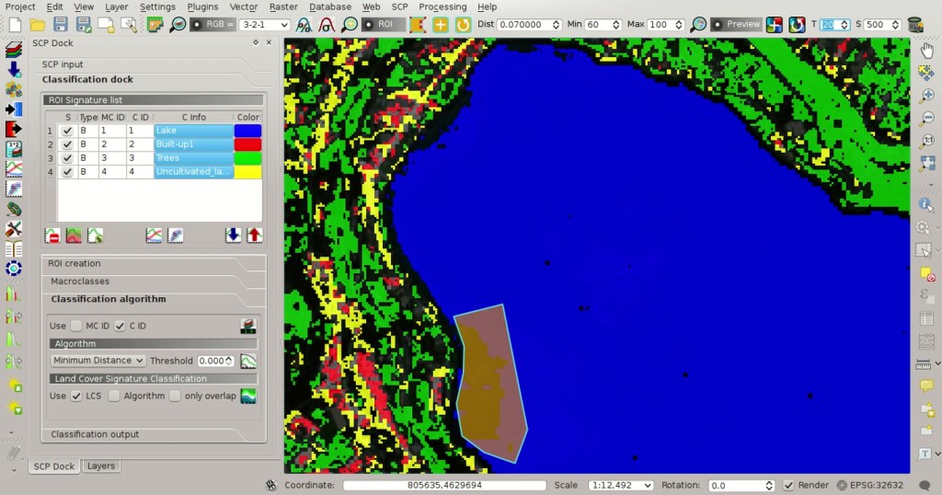Click the zoom to image extent icon

pos(178,25)
